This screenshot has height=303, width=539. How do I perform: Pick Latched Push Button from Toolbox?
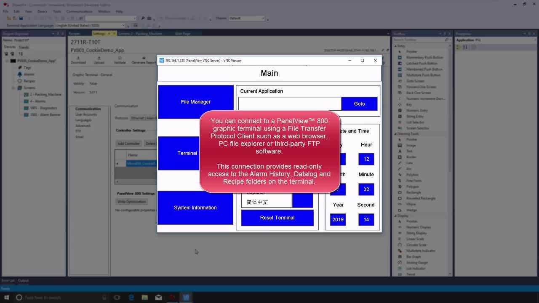[x=422, y=63]
